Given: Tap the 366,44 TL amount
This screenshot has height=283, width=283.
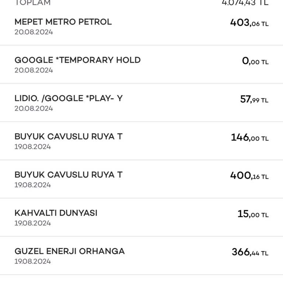Looking at the screenshot, I should click(250, 252).
